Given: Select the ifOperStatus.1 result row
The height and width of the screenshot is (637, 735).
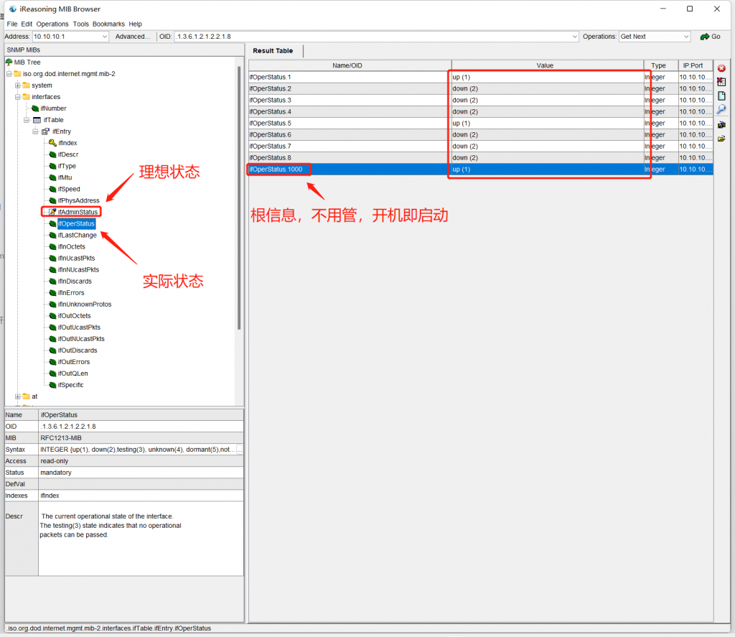Looking at the screenshot, I should [480, 77].
